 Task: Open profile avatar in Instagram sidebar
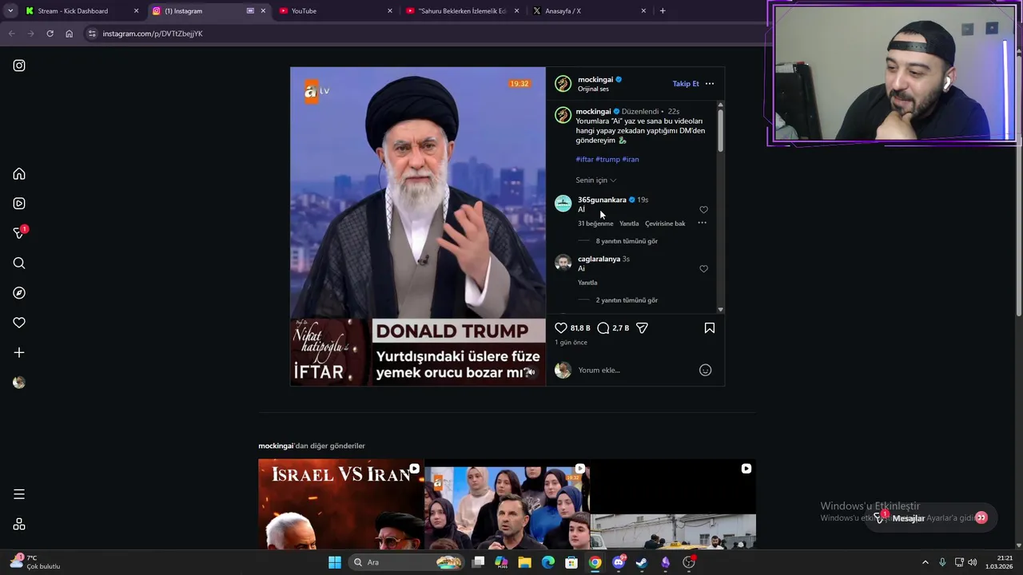click(19, 383)
